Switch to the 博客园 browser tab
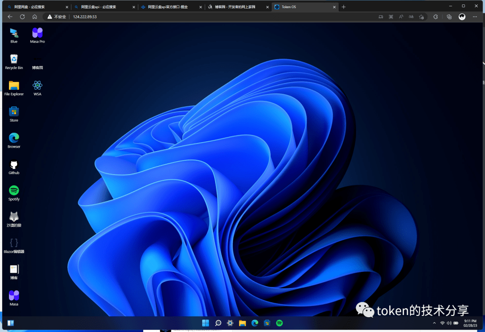Image resolution: width=485 pixels, height=332 pixels. (234, 7)
